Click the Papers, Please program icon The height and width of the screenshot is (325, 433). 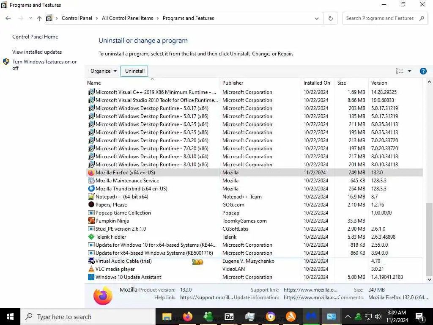click(x=91, y=204)
